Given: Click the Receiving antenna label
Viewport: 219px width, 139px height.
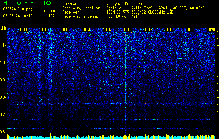Looking at the screenshot, I should click(80, 16).
